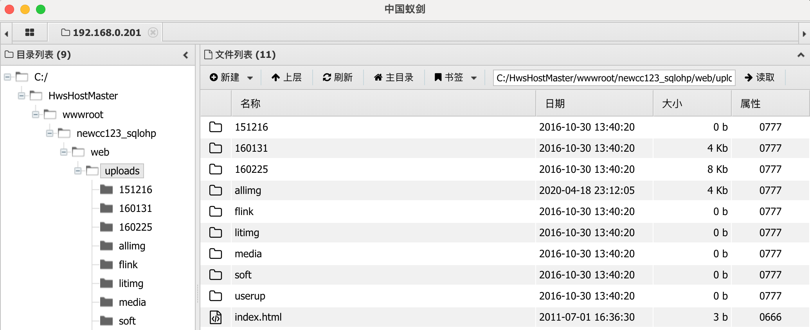Go to home directory via 主目录
Viewport: 810px width, 330px height.
[394, 77]
